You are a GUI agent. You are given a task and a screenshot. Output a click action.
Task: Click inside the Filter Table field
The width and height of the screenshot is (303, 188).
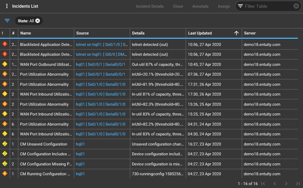click(x=268, y=6)
